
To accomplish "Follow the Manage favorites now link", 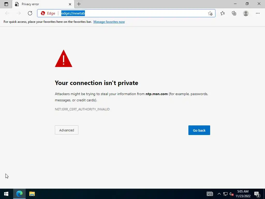I will [x=109, y=22].
